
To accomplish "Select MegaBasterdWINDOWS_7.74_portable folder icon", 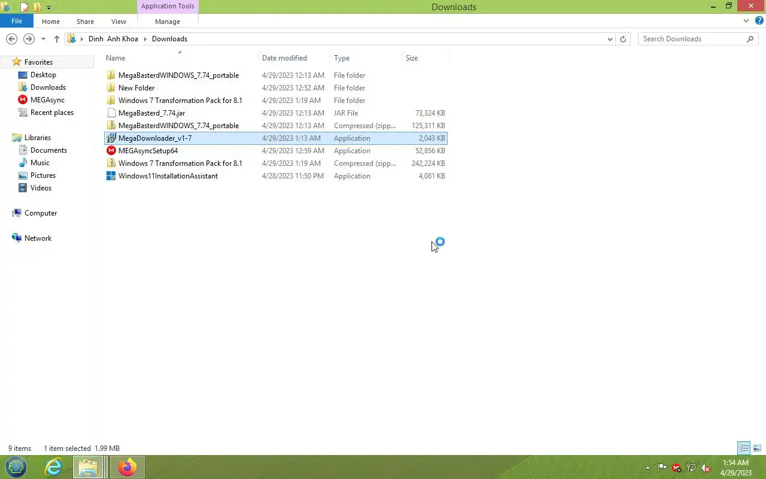I will (111, 75).
